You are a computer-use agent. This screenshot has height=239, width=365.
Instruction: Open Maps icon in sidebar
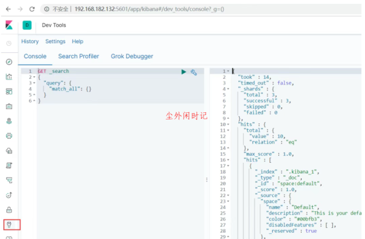pyautogui.click(x=9, y=121)
